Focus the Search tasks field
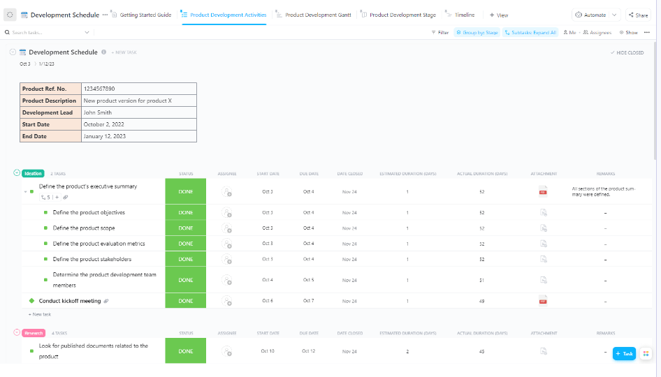The height and width of the screenshot is (377, 661). point(44,32)
